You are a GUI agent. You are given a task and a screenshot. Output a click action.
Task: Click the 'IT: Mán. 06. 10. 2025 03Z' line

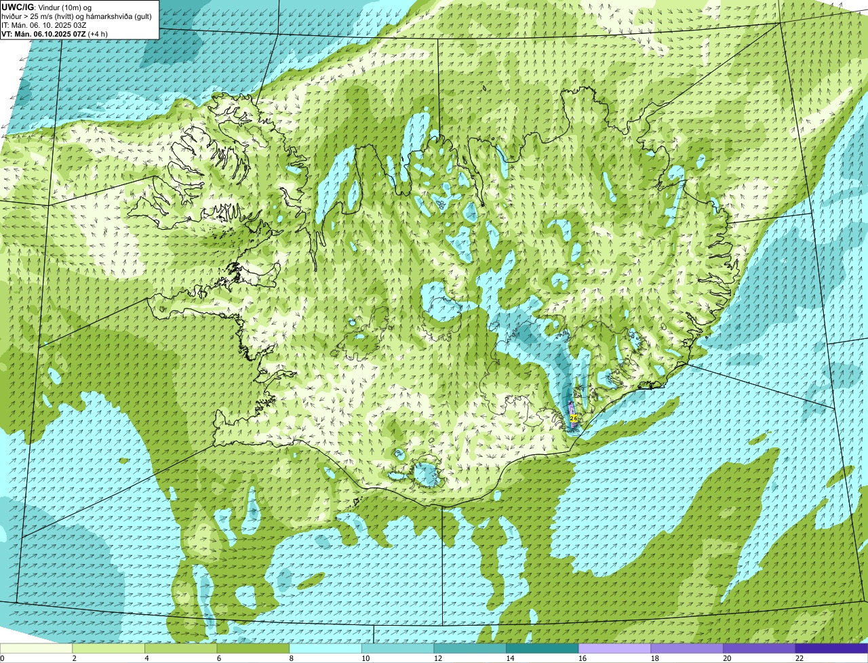(44, 25)
